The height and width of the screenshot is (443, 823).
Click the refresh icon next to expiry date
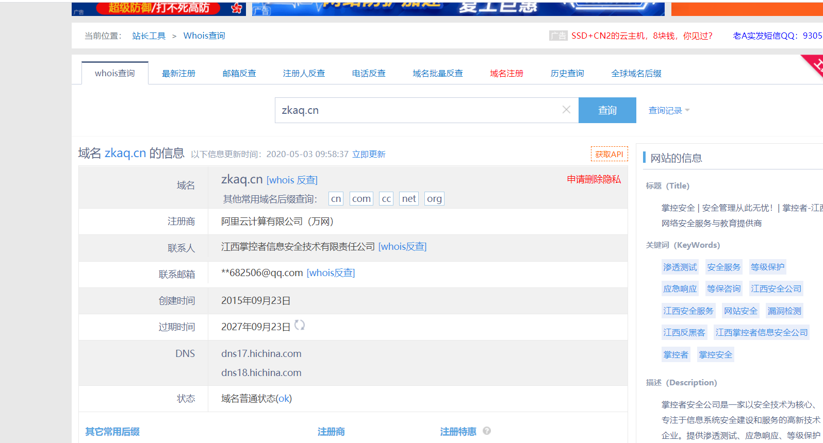(299, 325)
